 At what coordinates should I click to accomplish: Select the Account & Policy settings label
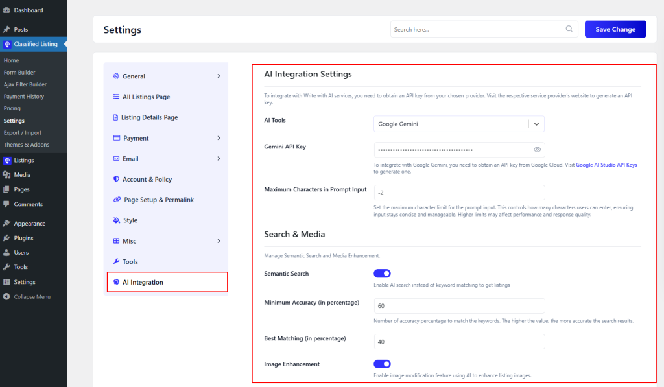click(147, 179)
